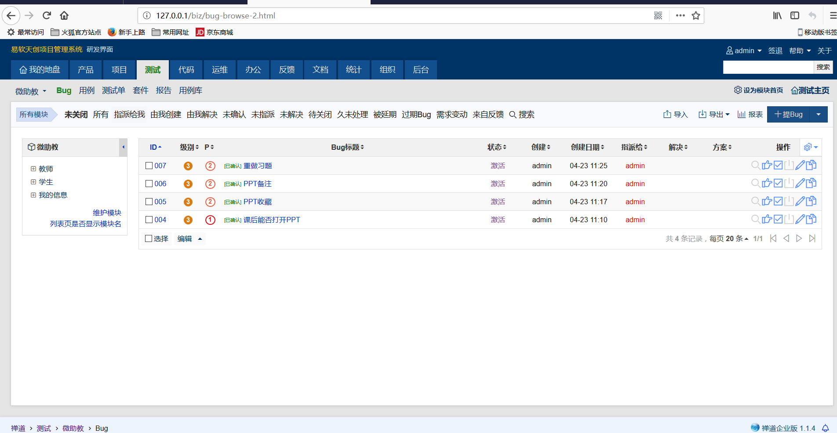Click the confirm thumbs-up icon for bug 006
Image resolution: width=837 pixels, height=433 pixels.
click(767, 184)
